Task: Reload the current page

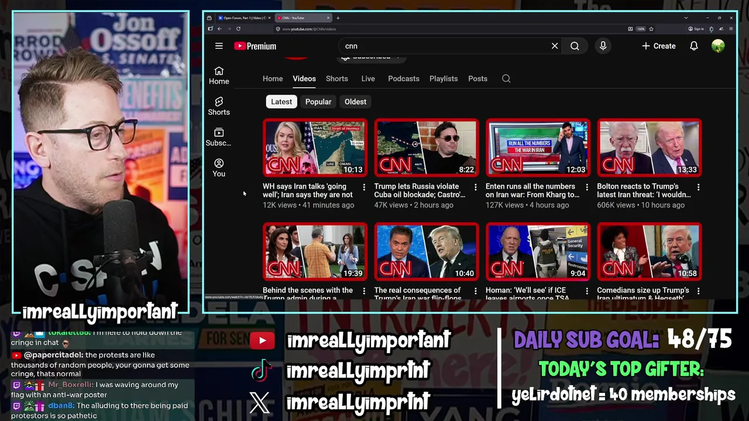Action: tap(238, 29)
